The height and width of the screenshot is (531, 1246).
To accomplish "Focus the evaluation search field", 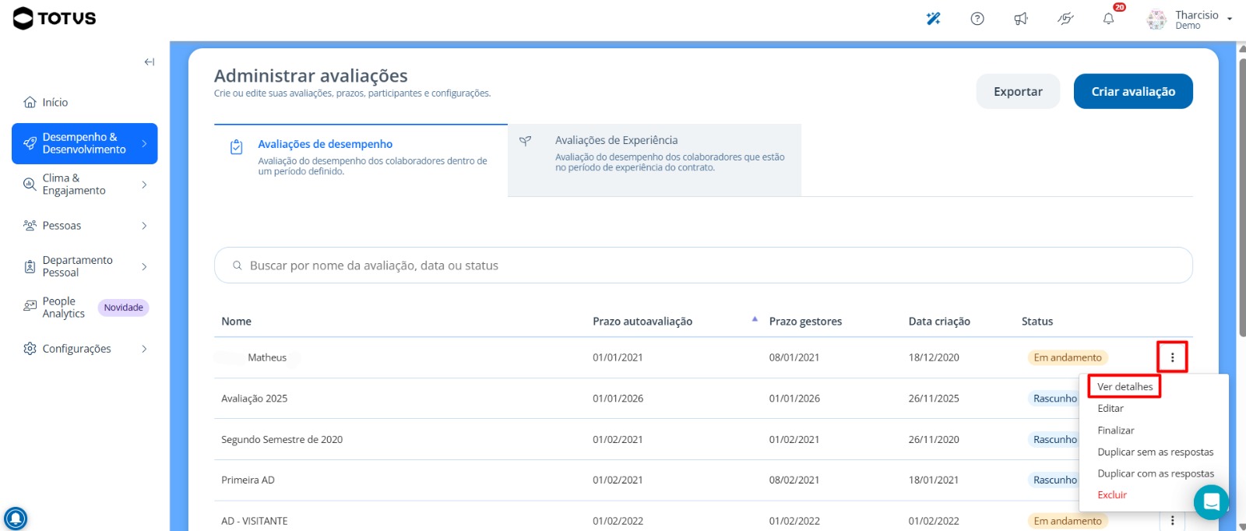I will point(703,265).
